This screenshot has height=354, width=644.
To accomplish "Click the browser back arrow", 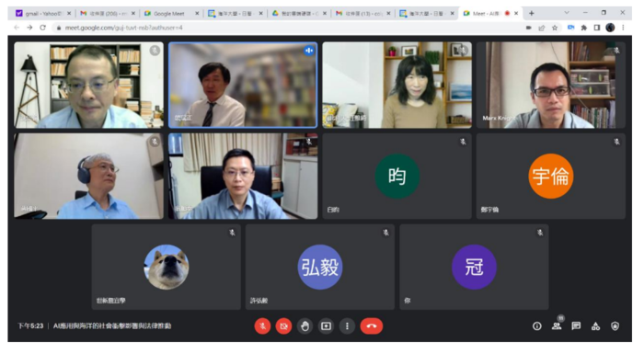I will (17, 28).
